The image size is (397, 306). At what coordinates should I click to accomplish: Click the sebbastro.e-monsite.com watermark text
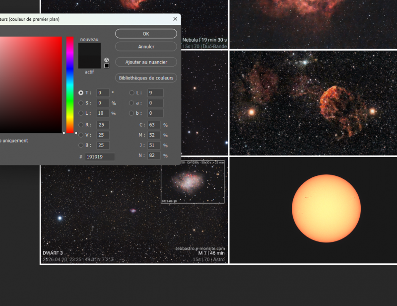(x=200, y=248)
